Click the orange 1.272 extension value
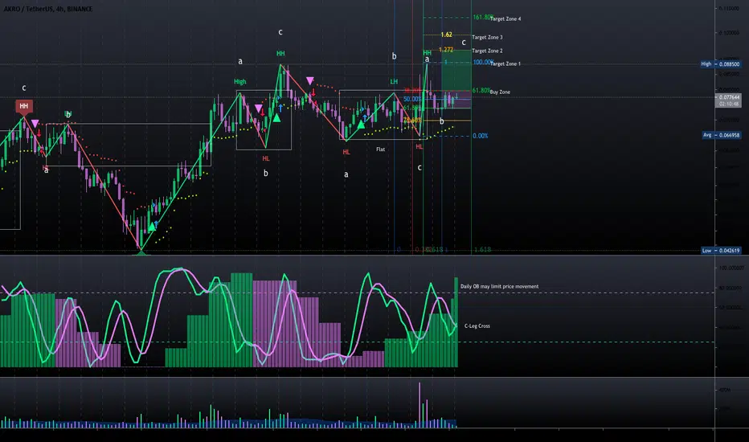The image size is (749, 442). pyautogui.click(x=446, y=50)
